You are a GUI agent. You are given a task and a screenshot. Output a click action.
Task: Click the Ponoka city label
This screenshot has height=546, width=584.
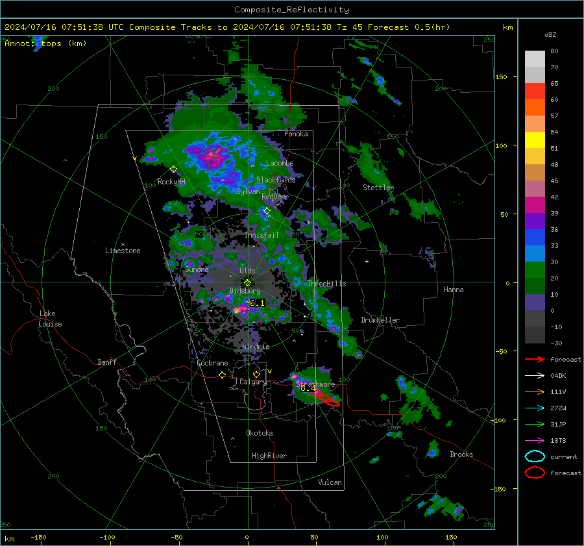(x=296, y=134)
